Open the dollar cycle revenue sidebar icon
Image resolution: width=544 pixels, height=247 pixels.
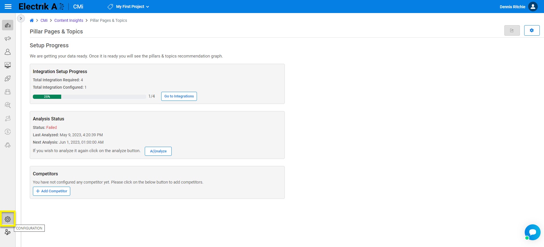tap(8, 132)
